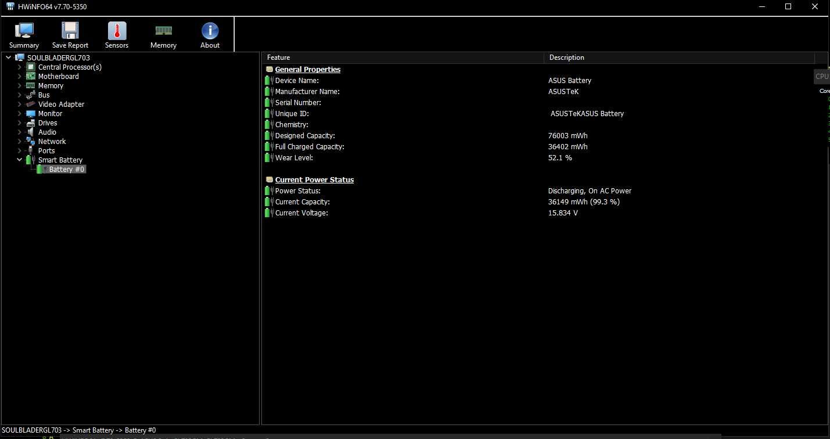
Task: Click the Memory tree node icon
Action: tap(31, 85)
